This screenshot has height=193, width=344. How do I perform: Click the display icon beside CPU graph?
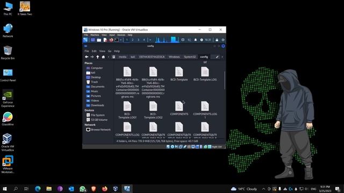pos(183,40)
